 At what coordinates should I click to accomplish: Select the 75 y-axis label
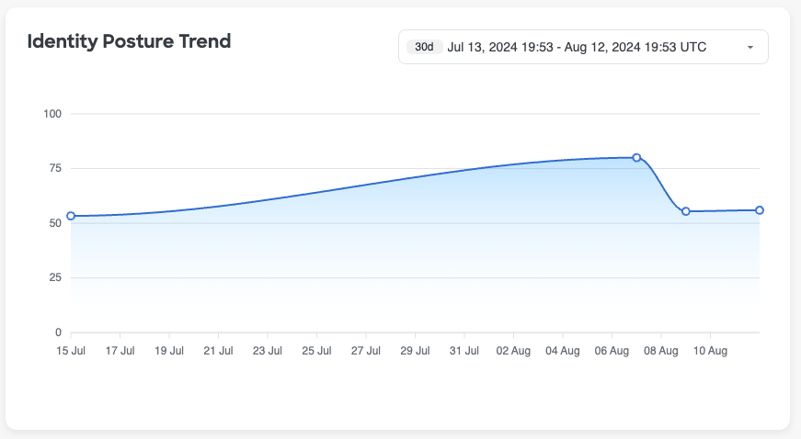54,168
